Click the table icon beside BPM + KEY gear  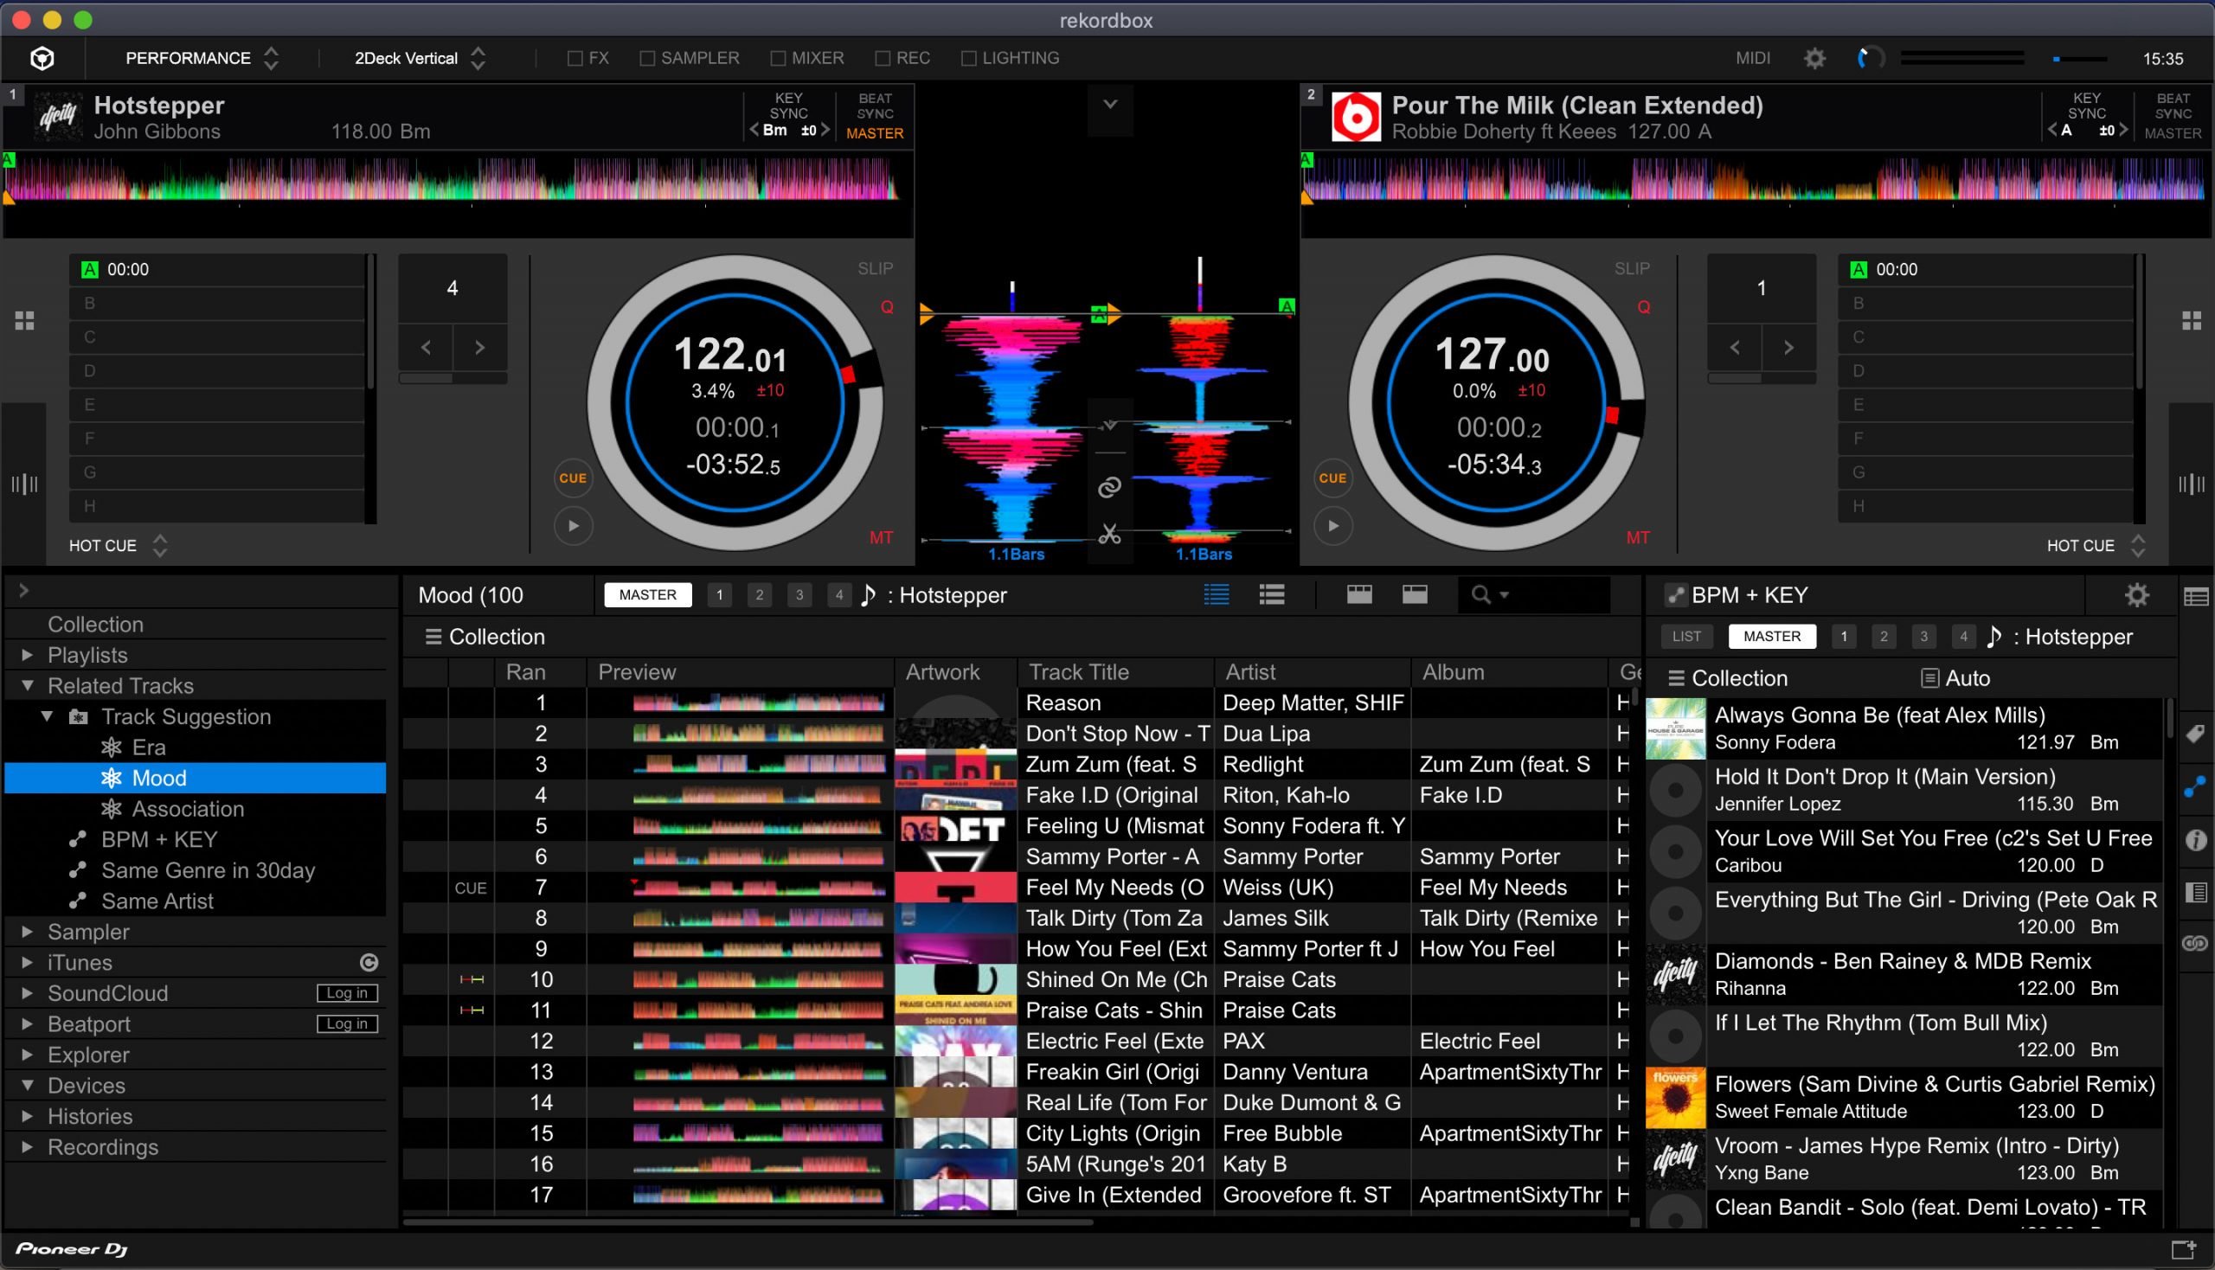(2195, 597)
